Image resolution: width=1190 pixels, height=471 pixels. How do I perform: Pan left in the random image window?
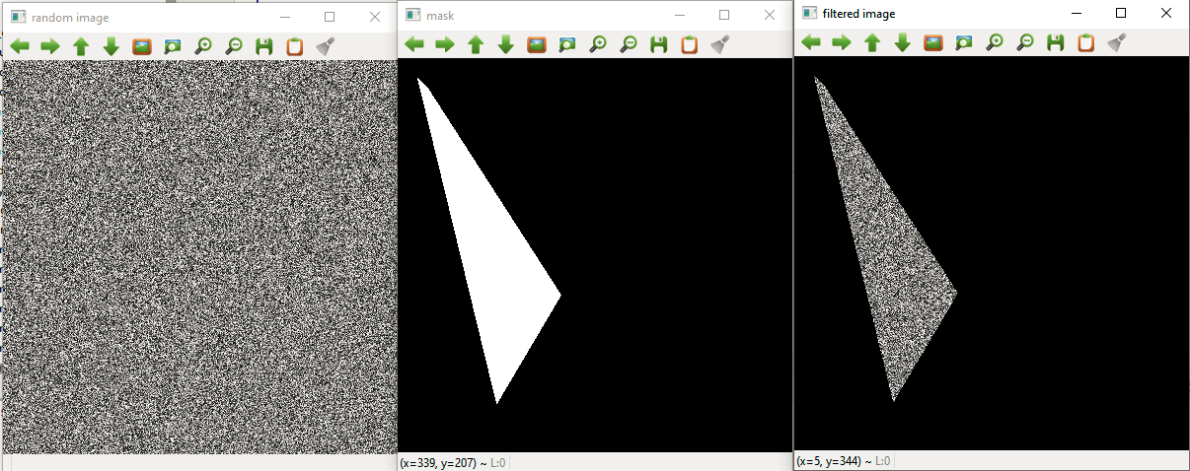pyautogui.click(x=20, y=45)
